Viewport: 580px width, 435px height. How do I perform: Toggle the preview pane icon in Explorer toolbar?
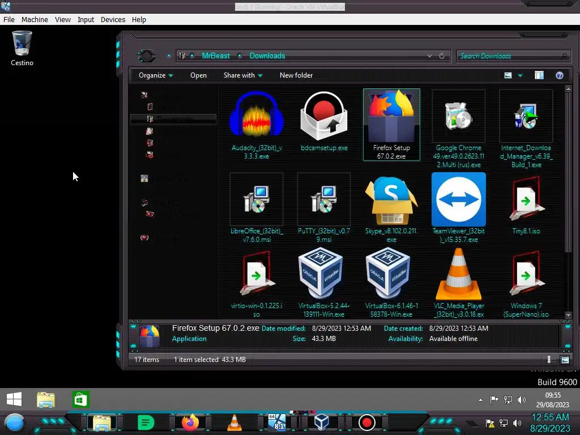point(539,75)
